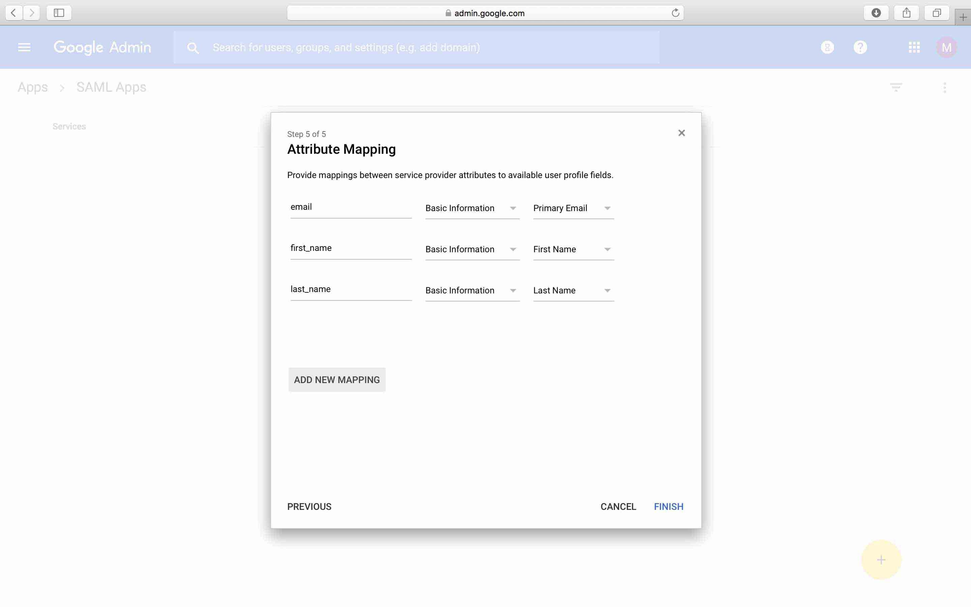The width and height of the screenshot is (971, 607).
Task: Open the Basic Information dropdown for last_name
Action: (472, 291)
